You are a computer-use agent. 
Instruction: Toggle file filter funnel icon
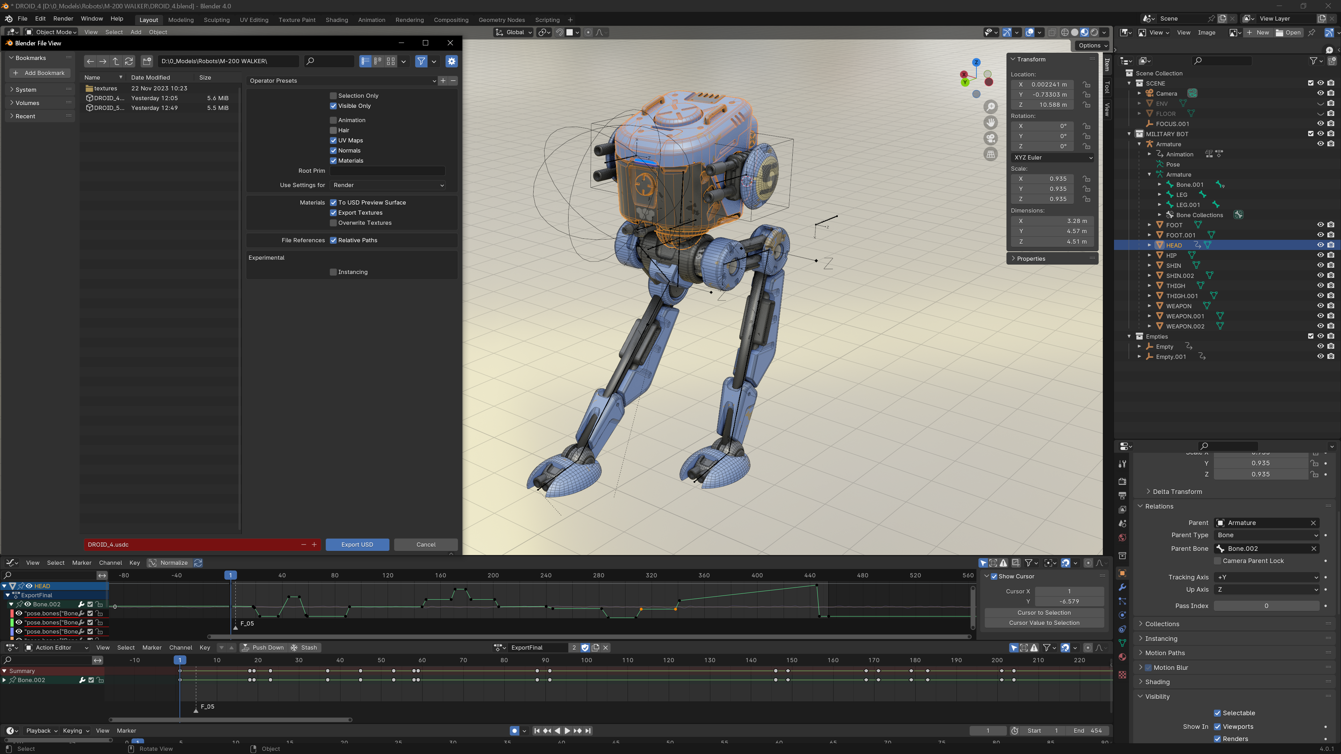click(421, 61)
